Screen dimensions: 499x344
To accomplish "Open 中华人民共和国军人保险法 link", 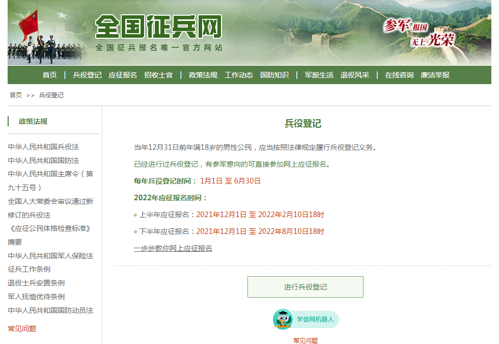I will tap(50, 256).
